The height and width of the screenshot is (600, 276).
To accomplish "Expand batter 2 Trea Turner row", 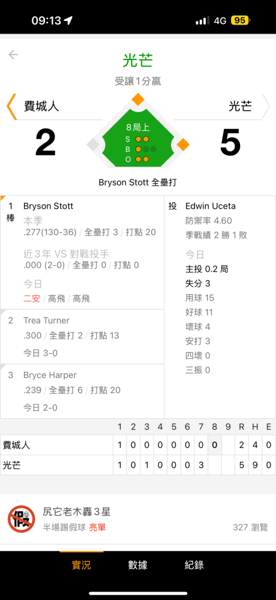I will tap(82, 337).
